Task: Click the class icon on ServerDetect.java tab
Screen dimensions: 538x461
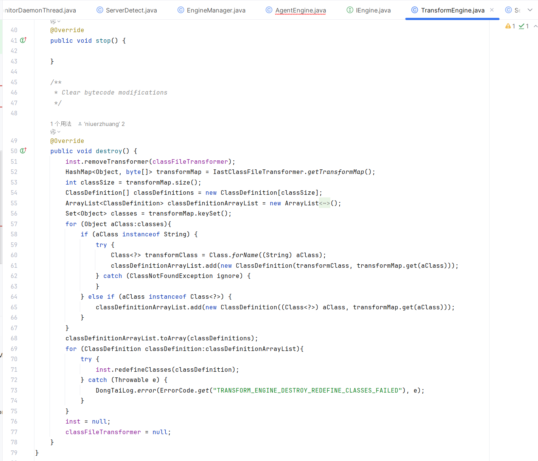Action: click(x=100, y=10)
